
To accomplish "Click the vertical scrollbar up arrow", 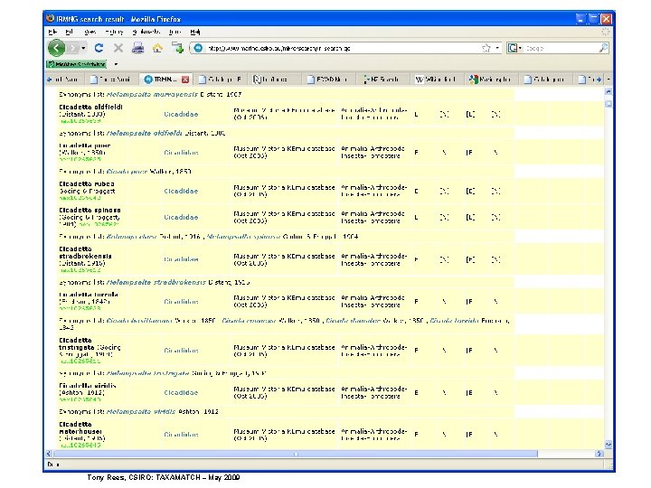I will pyautogui.click(x=609, y=91).
